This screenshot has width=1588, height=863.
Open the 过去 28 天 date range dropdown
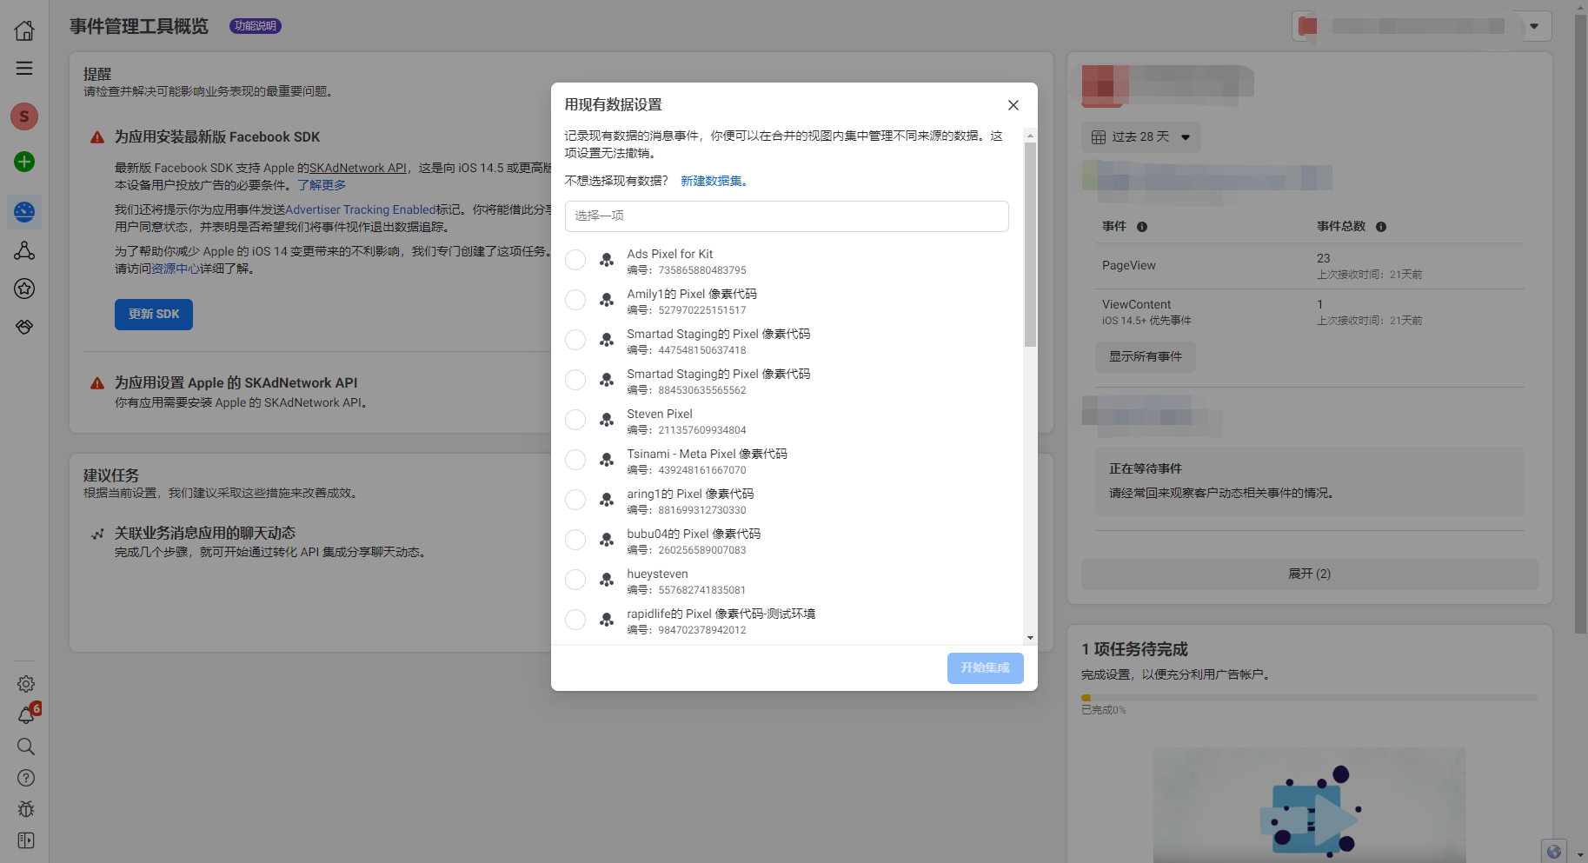pos(1140,136)
